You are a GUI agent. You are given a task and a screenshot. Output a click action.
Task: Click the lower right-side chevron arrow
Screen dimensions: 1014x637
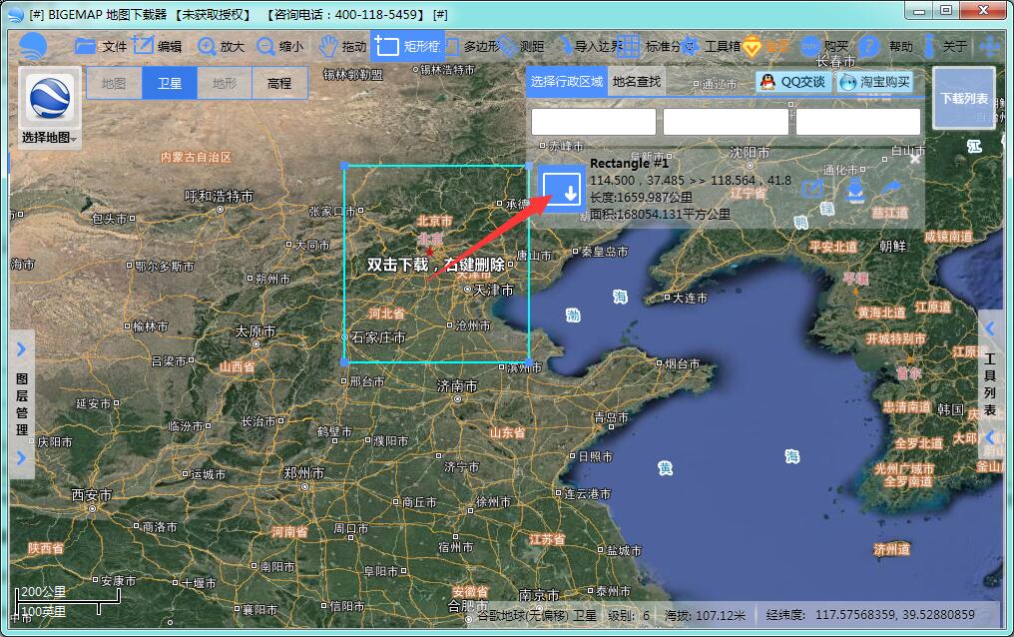(989, 438)
